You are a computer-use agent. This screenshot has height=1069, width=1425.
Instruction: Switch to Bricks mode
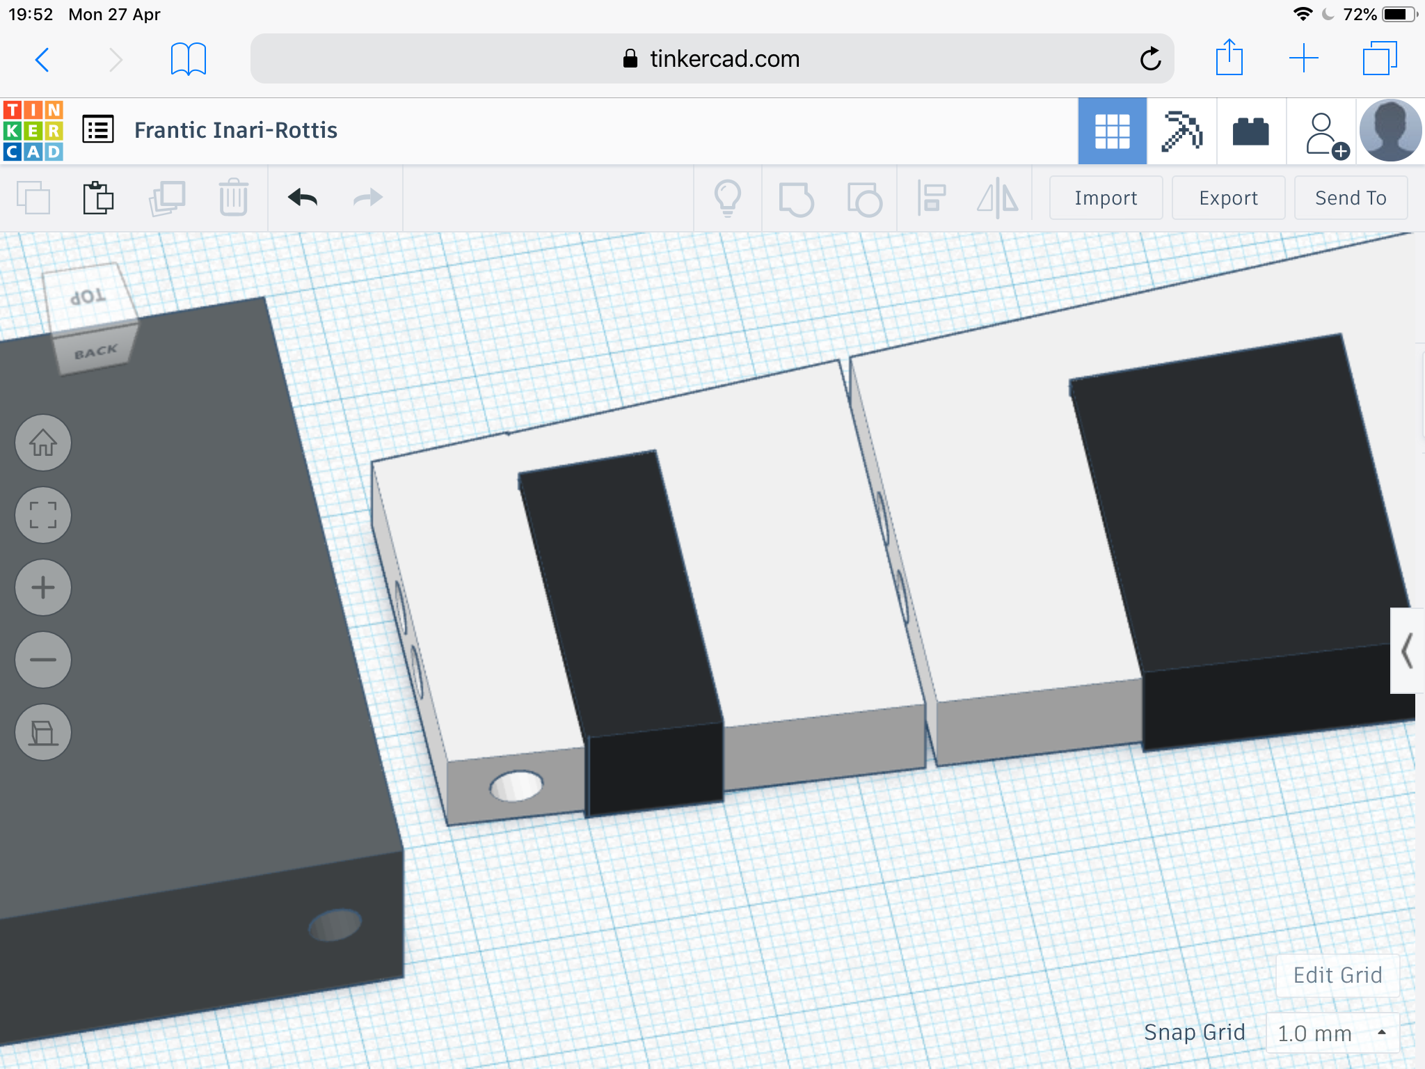[1250, 131]
